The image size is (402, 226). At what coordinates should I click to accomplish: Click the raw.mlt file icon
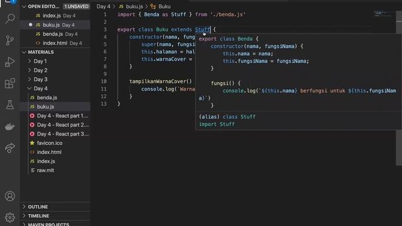tap(33, 170)
